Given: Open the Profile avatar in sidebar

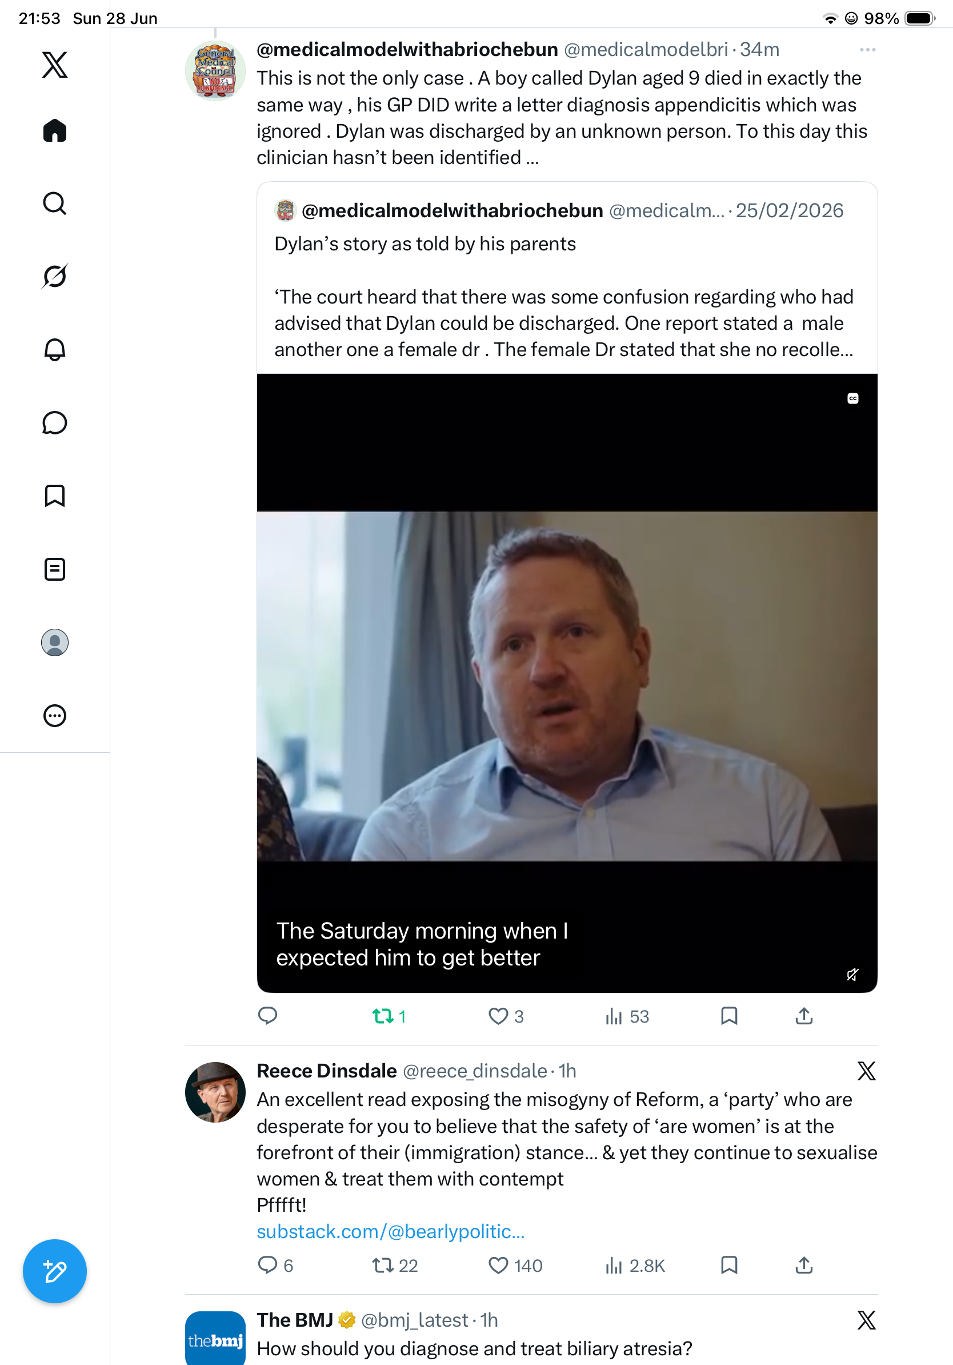Looking at the screenshot, I should click(55, 642).
